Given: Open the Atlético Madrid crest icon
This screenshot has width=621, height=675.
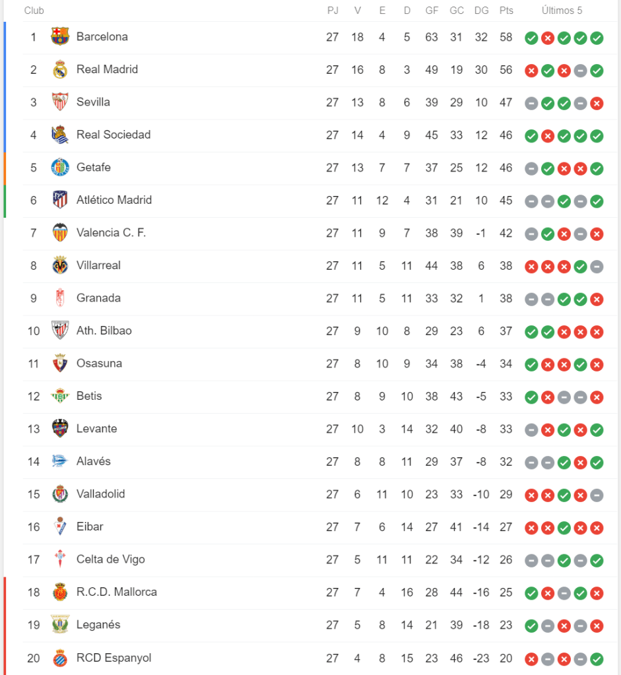Looking at the screenshot, I should pyautogui.click(x=60, y=200).
